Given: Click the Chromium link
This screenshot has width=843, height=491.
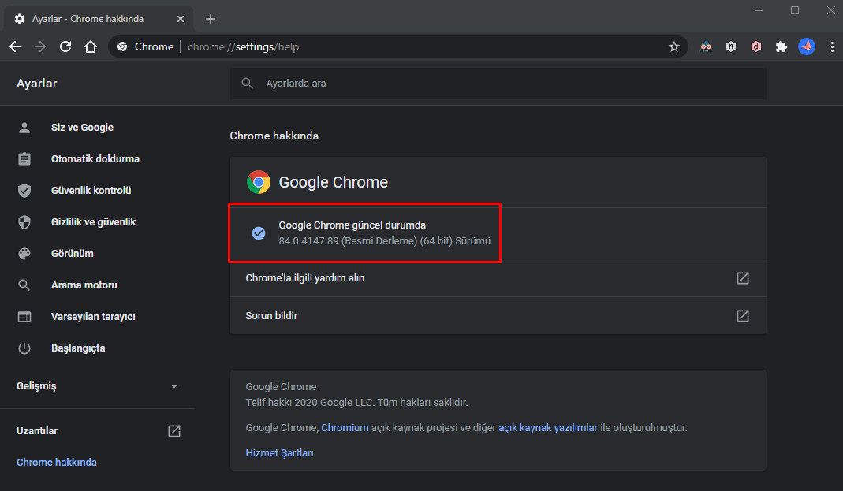Looking at the screenshot, I should 345,428.
